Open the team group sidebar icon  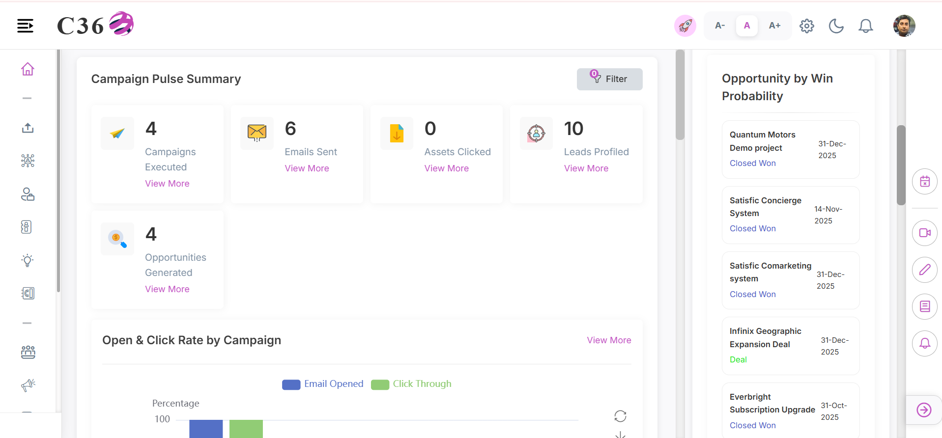coord(28,352)
